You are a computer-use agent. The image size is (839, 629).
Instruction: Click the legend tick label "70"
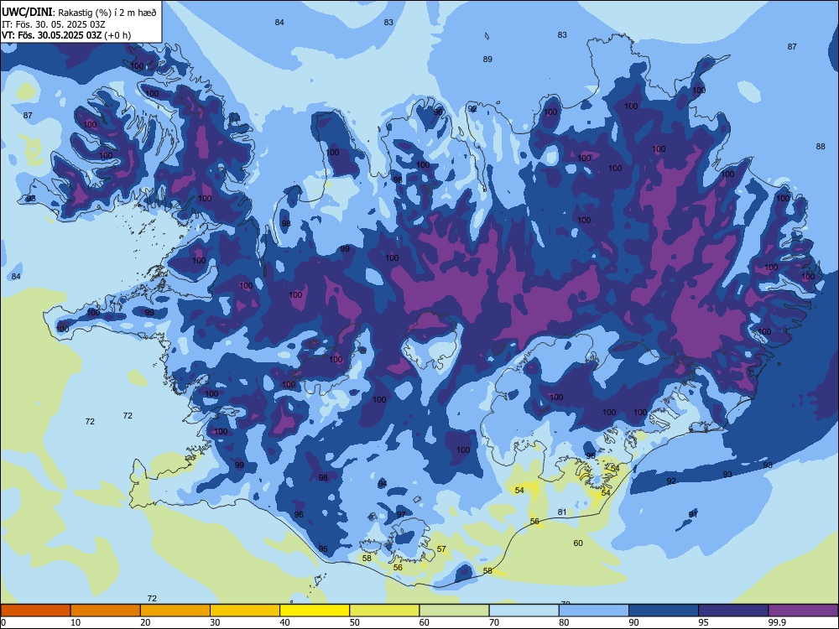pos(494,622)
